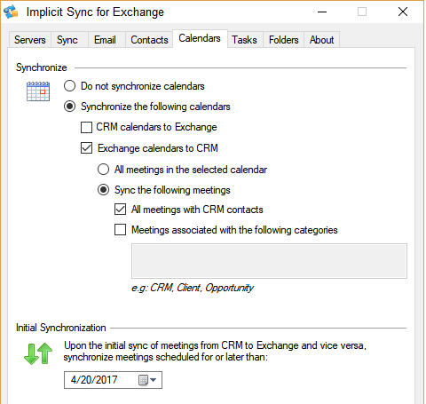Close the Implicit Sync for Exchange window
The width and height of the screenshot is (426, 404).
[403, 12]
